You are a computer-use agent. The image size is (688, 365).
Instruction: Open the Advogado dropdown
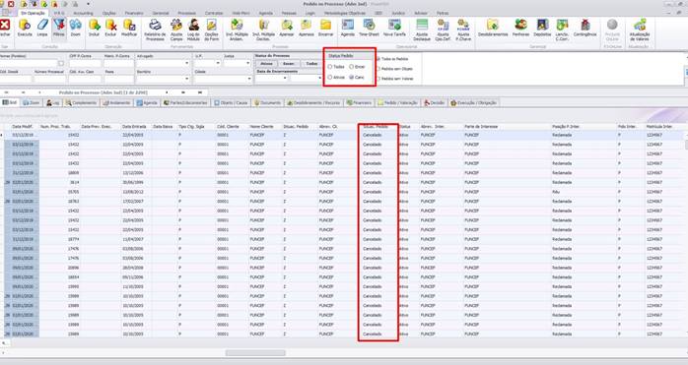[x=187, y=63]
